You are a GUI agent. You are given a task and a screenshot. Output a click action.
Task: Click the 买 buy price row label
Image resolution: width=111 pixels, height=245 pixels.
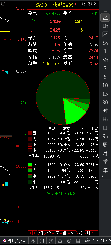[x=33, y=30]
